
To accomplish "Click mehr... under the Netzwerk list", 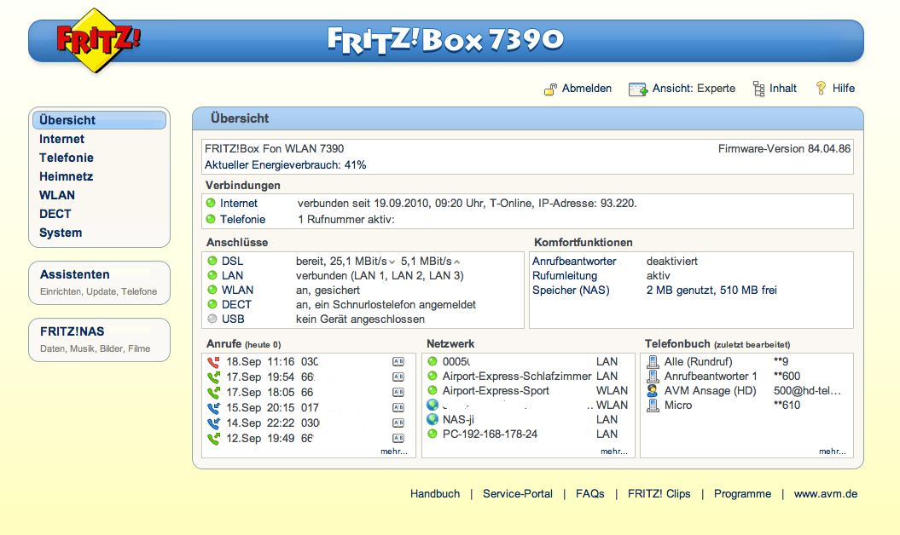I will (x=615, y=451).
